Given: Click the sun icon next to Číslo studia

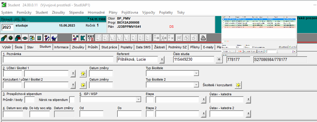Looking at the screenshot, I should click(x=219, y=59).
